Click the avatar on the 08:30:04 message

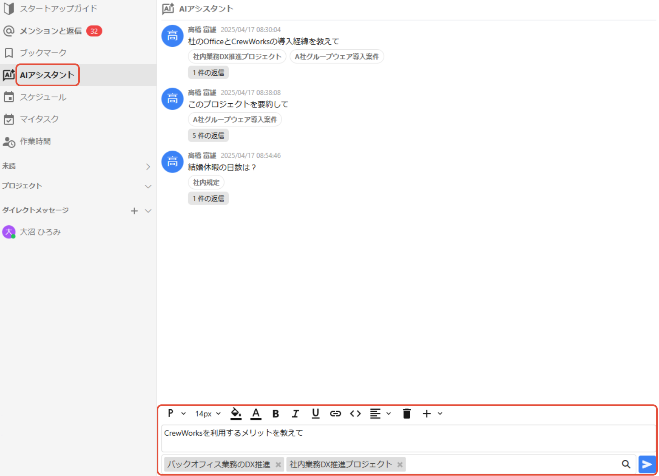(172, 36)
